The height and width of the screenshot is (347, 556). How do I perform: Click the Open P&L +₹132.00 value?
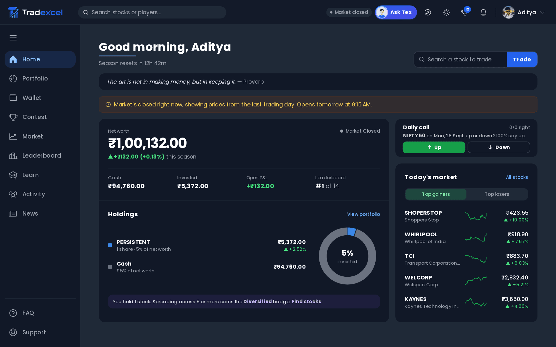point(260,186)
